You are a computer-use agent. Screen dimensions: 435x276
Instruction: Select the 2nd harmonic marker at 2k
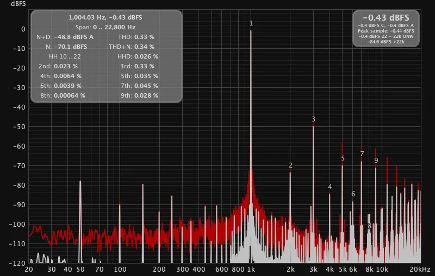pos(290,165)
